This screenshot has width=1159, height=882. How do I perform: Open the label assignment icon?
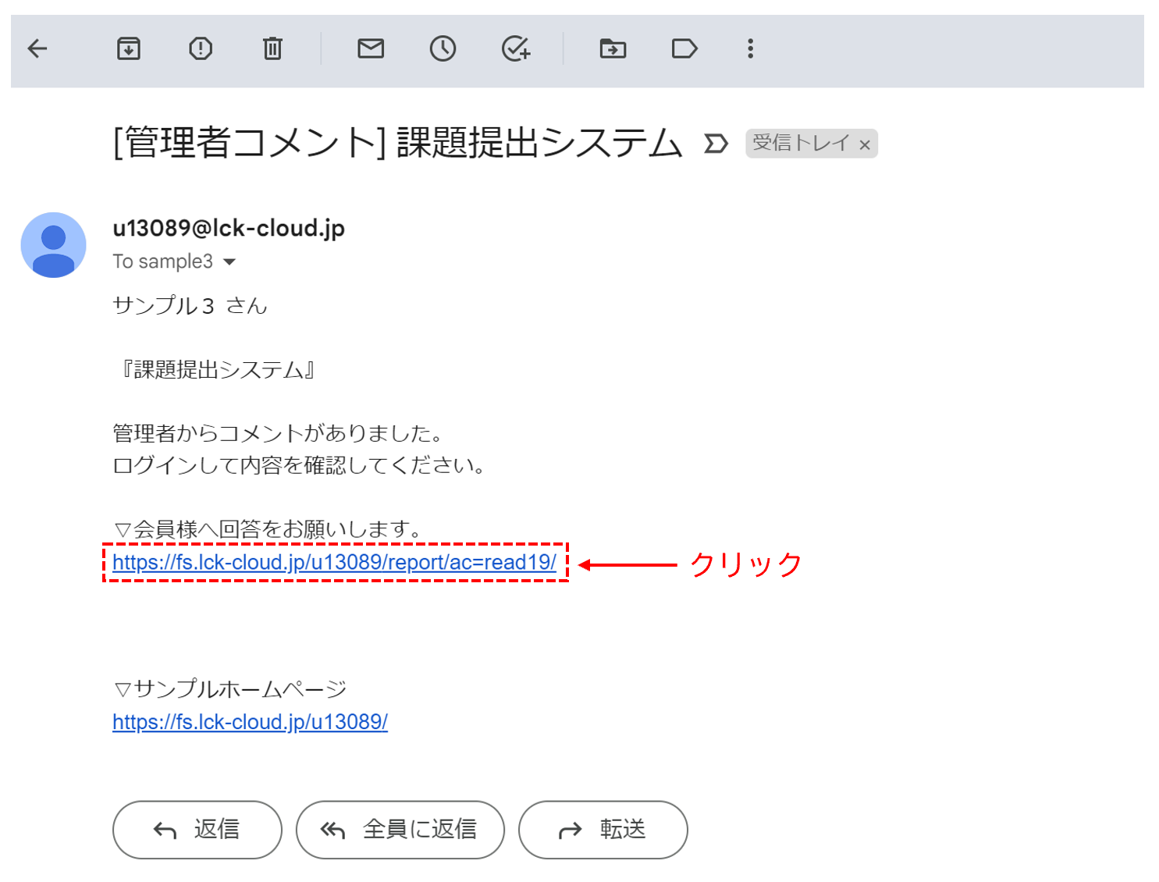(x=684, y=48)
